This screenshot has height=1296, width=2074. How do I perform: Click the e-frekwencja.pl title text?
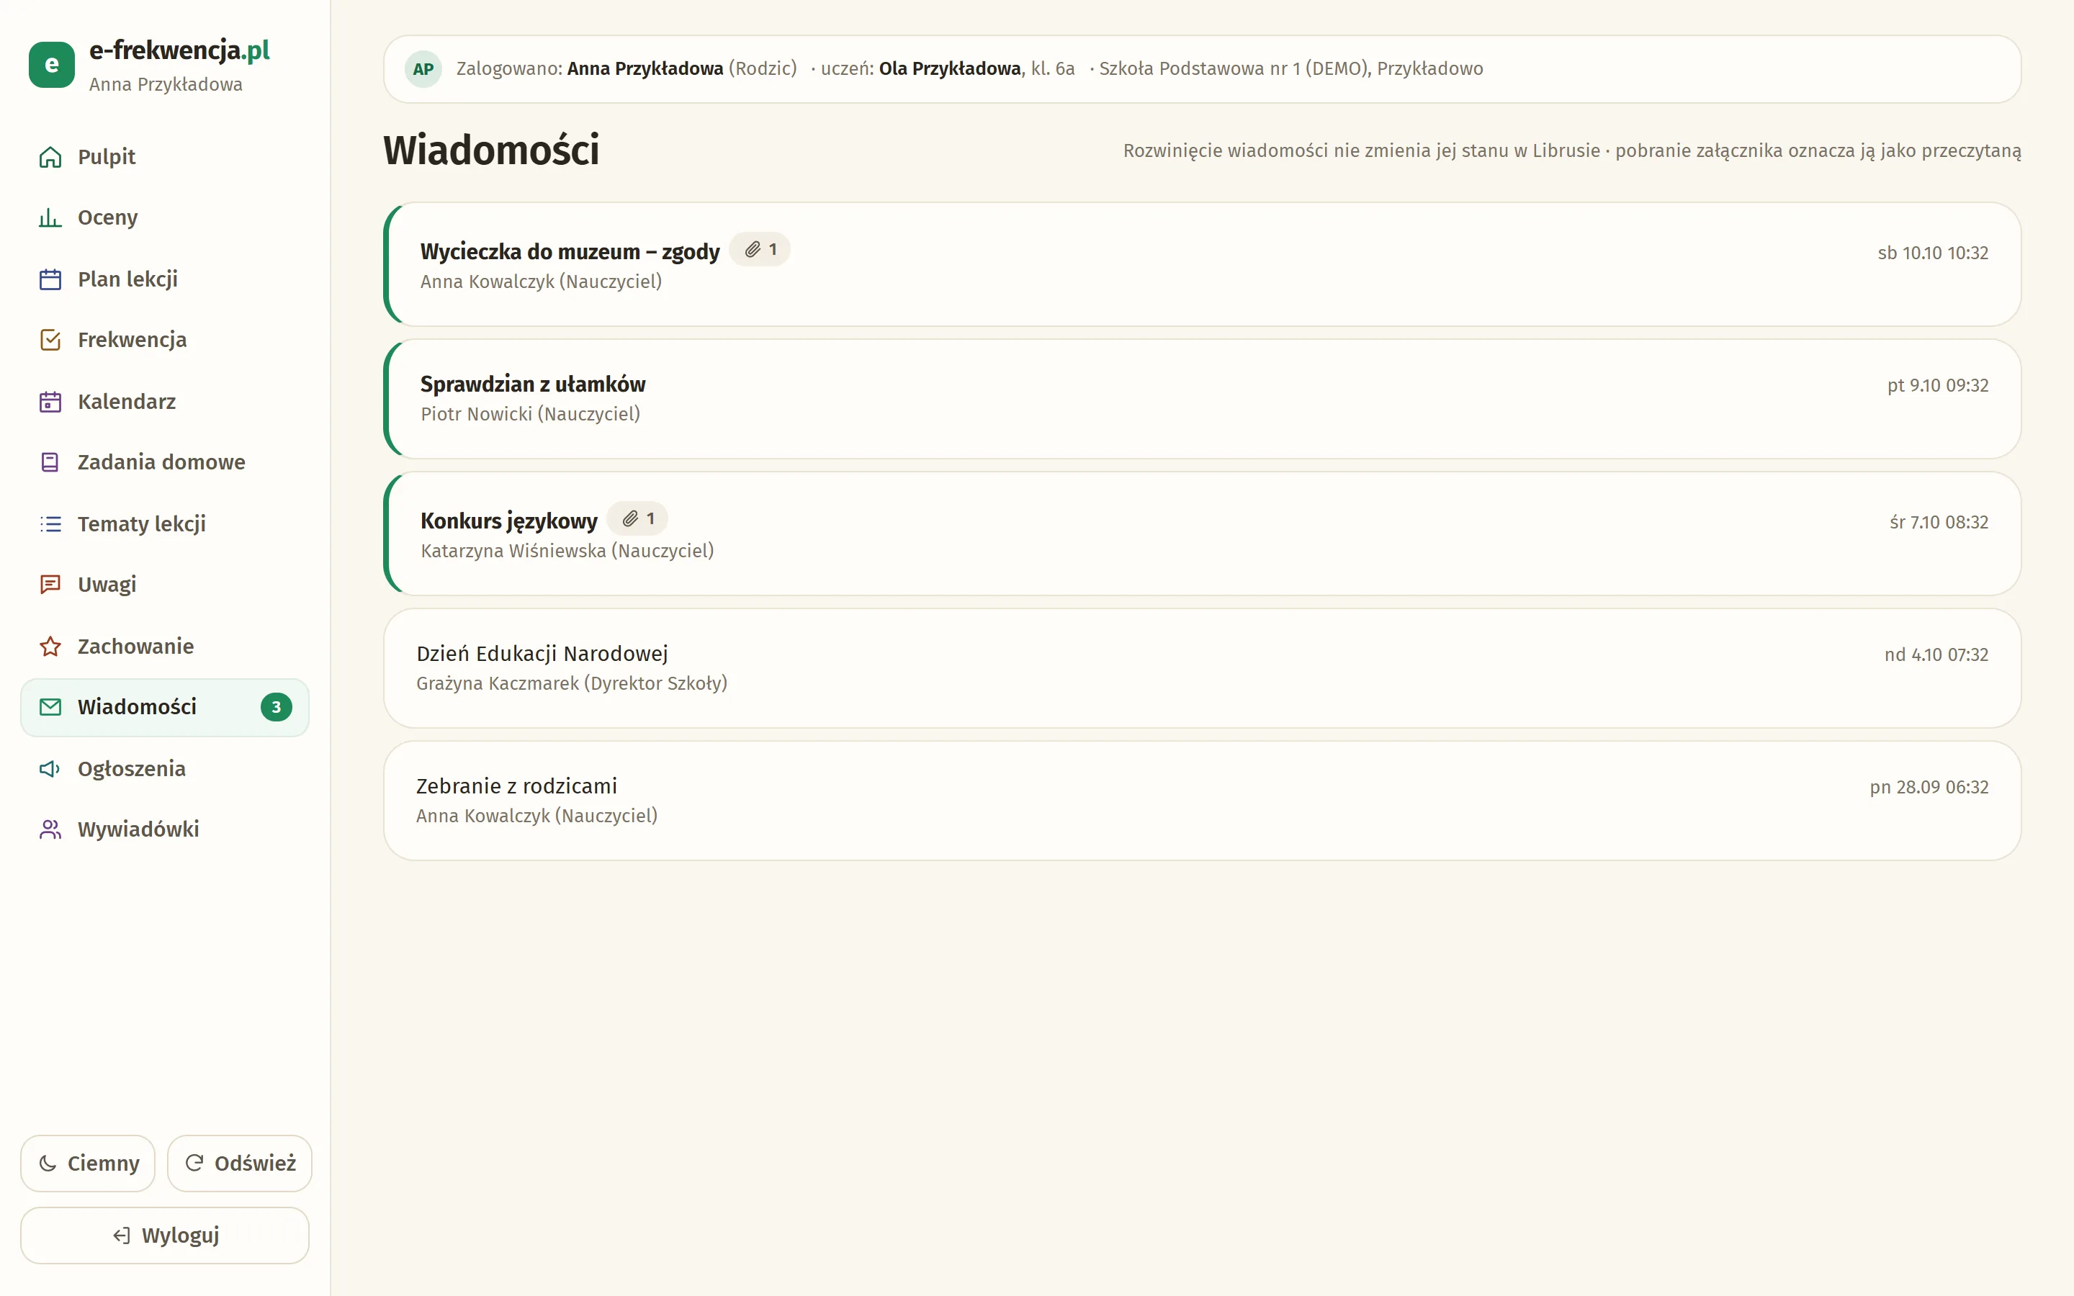[179, 50]
